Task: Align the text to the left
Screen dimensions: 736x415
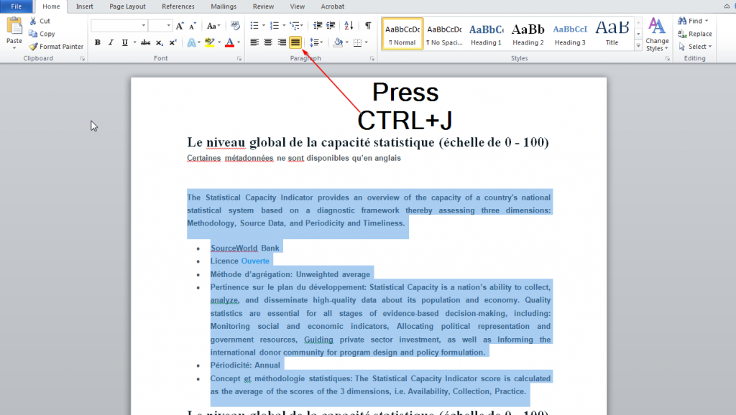Action: pyautogui.click(x=254, y=42)
